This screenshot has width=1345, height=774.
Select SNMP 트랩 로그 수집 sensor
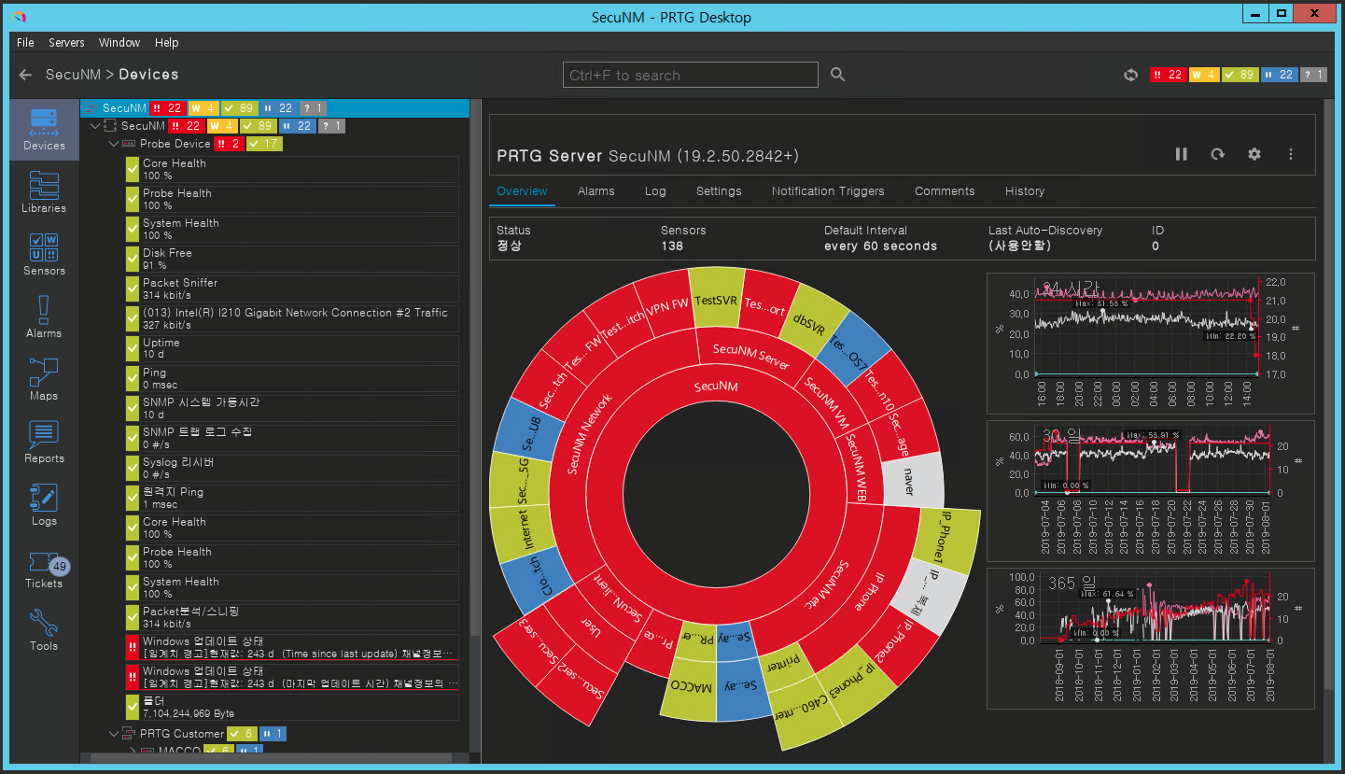[291, 438]
